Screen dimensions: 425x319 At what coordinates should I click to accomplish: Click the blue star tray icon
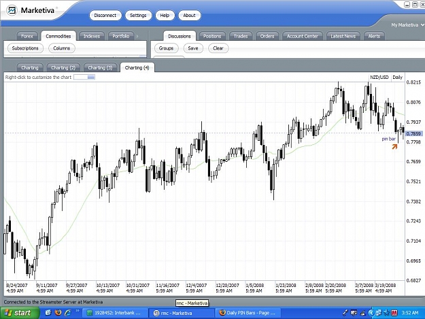[x=387, y=313]
